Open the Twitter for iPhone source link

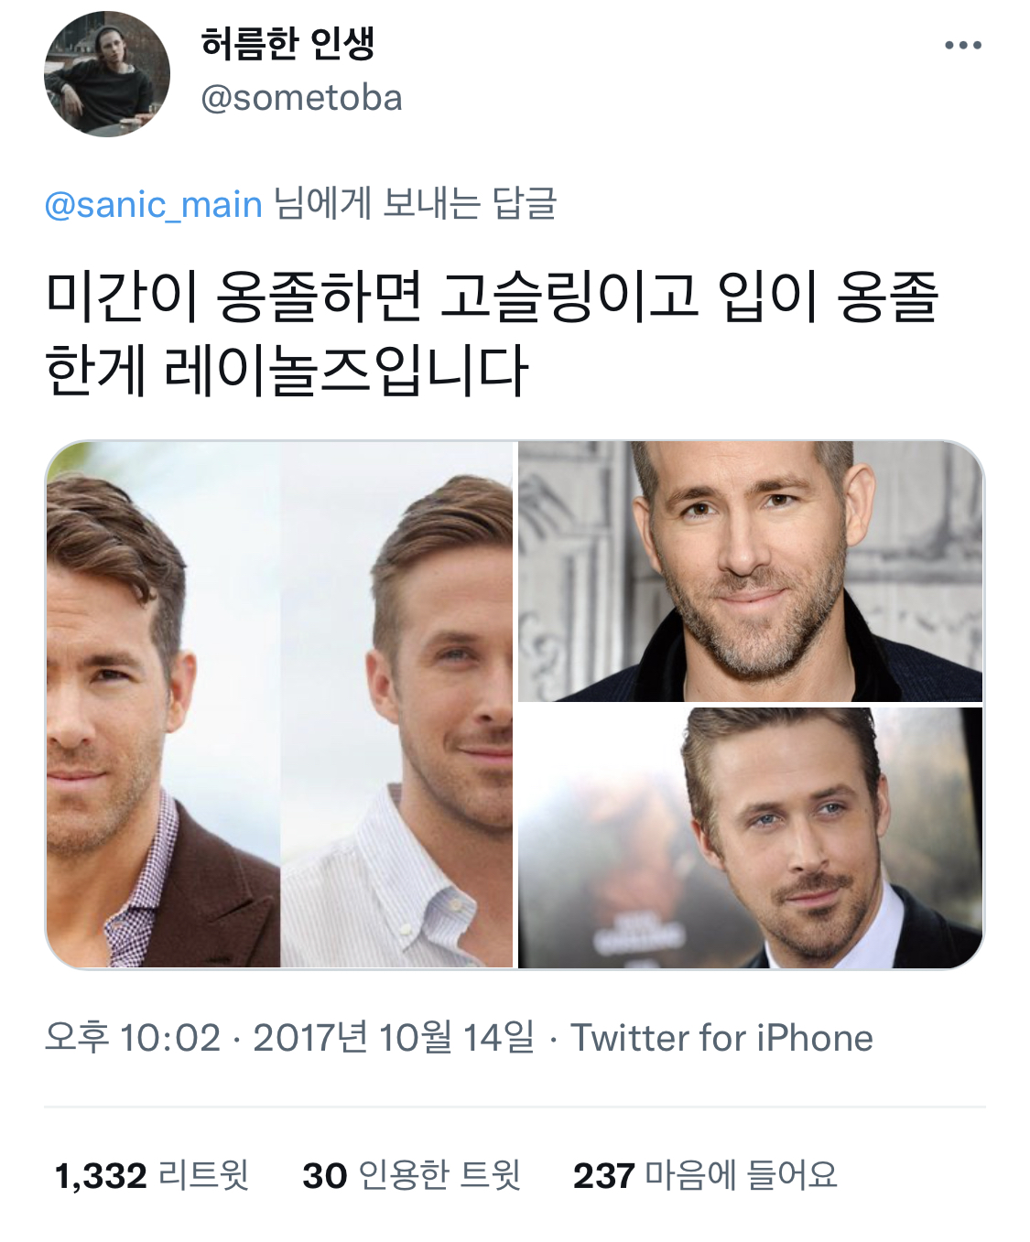pos(721,1038)
